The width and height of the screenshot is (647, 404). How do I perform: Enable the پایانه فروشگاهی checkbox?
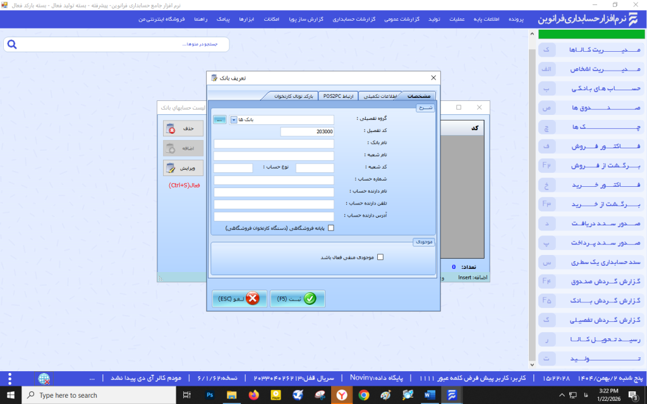pyautogui.click(x=330, y=229)
